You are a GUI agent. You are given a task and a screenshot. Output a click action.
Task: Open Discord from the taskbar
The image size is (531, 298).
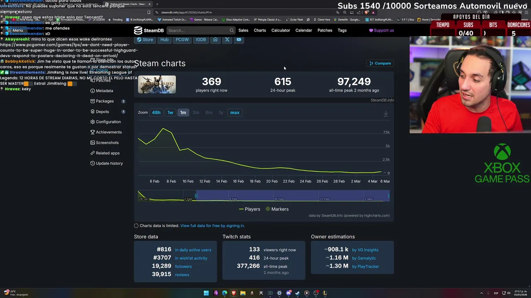point(288,293)
